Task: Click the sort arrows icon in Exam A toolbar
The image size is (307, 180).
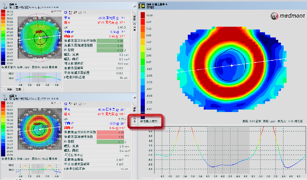Action: tap(75, 12)
